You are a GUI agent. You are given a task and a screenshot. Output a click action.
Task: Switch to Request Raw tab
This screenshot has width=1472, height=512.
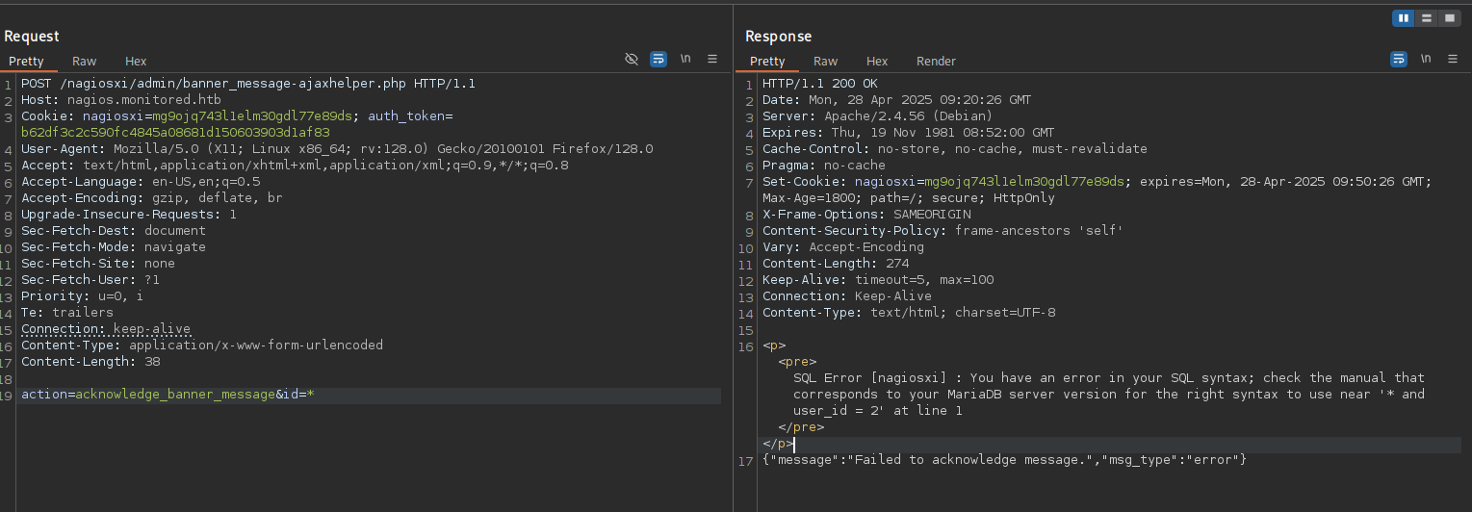tap(85, 61)
